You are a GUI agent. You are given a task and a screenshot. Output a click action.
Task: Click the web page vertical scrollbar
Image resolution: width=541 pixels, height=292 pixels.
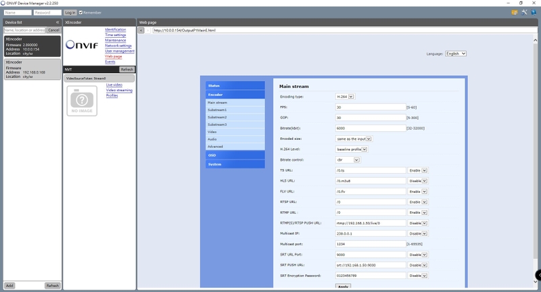(x=536, y=161)
